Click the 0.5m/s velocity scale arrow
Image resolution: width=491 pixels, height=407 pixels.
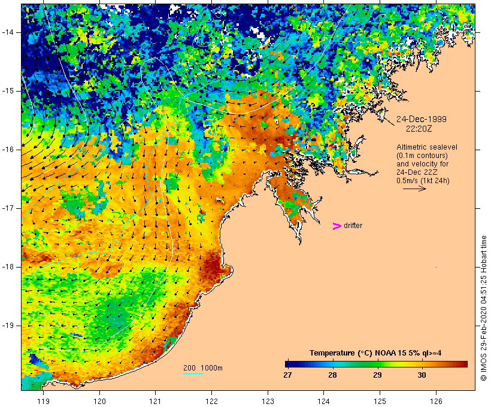pos(414,189)
